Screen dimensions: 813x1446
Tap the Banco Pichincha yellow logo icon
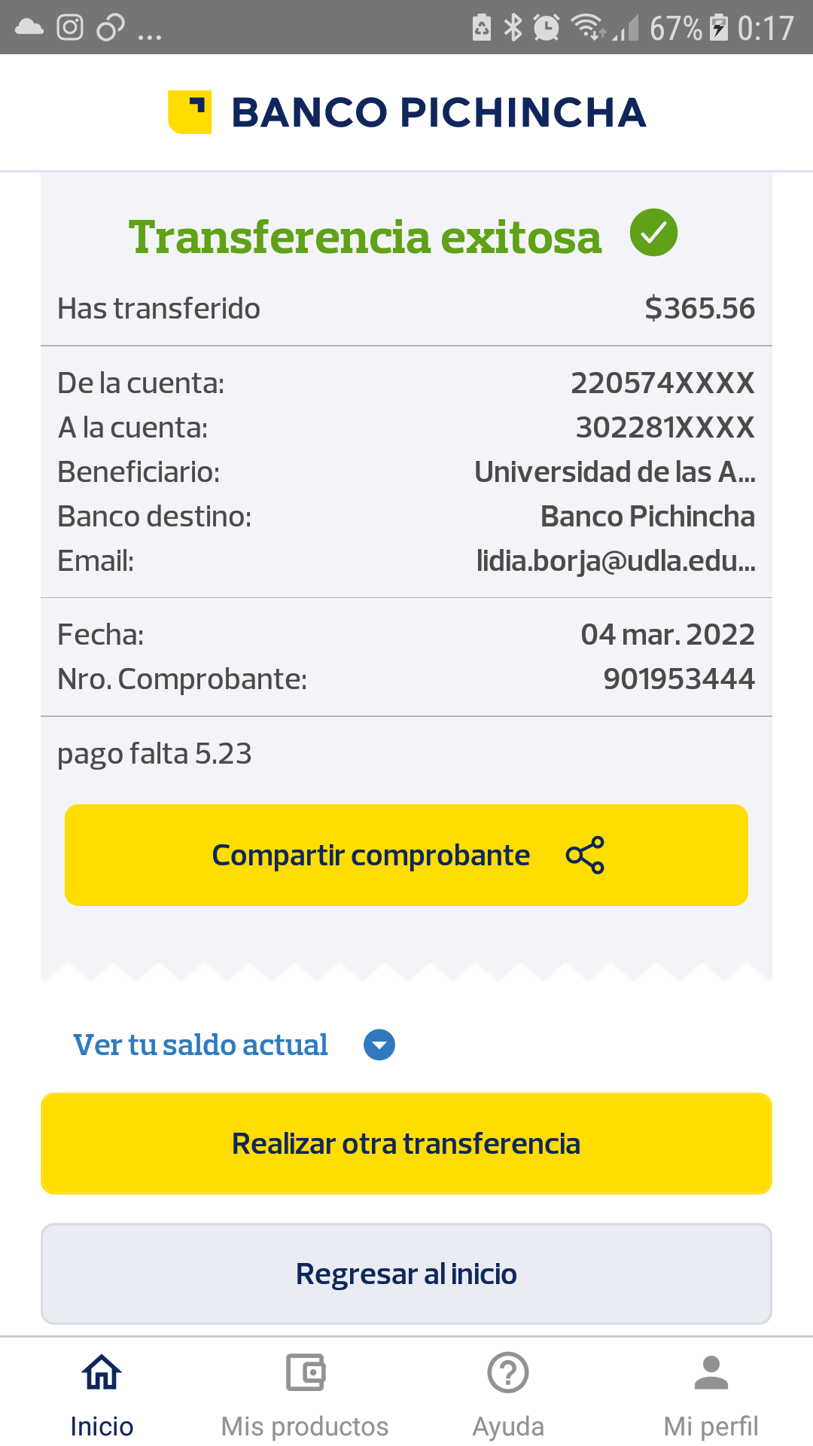pos(190,112)
